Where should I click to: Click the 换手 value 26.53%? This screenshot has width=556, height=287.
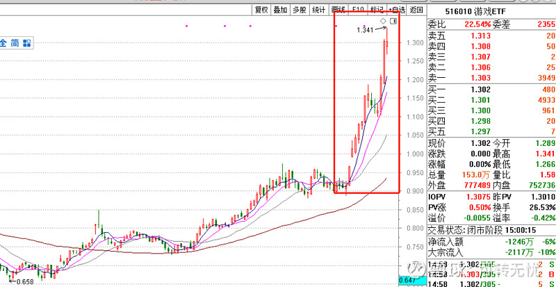coord(543,207)
